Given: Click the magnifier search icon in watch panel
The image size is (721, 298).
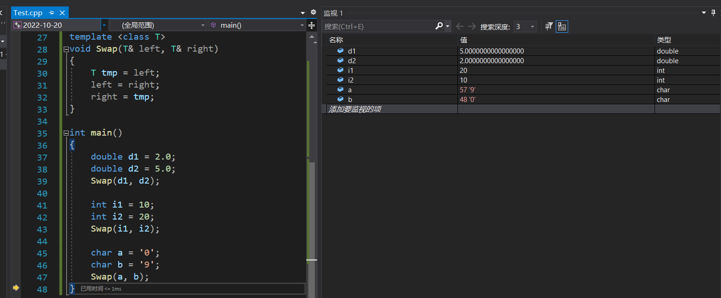Looking at the screenshot, I should tap(439, 26).
